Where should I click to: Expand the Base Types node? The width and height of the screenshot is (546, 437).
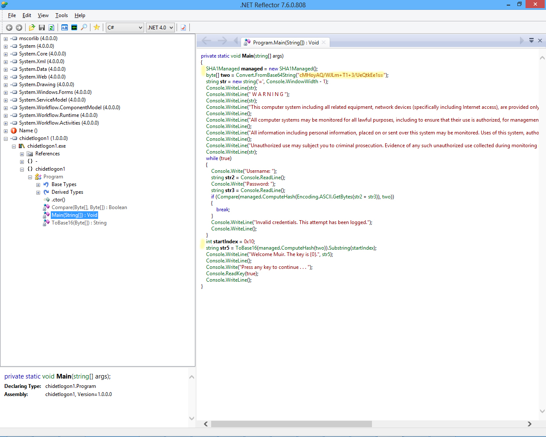point(38,185)
